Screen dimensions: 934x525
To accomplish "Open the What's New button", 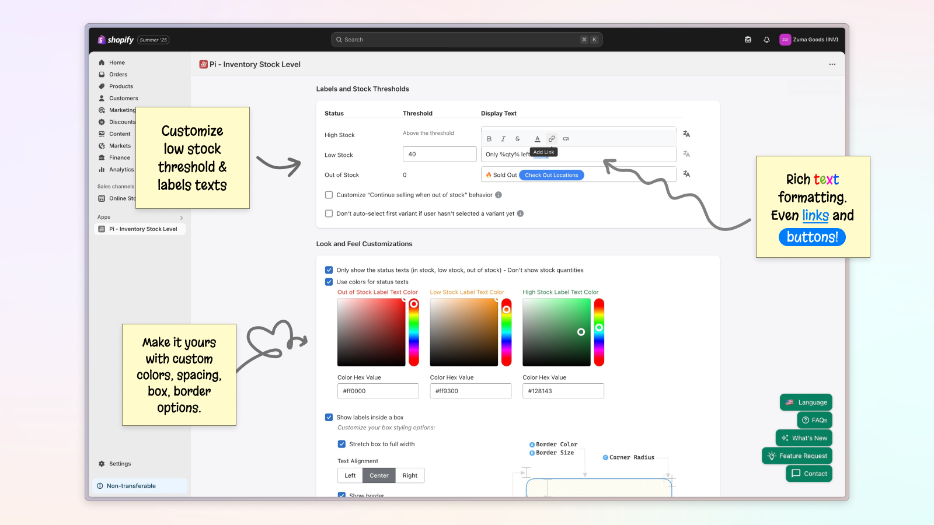I will tap(804, 438).
